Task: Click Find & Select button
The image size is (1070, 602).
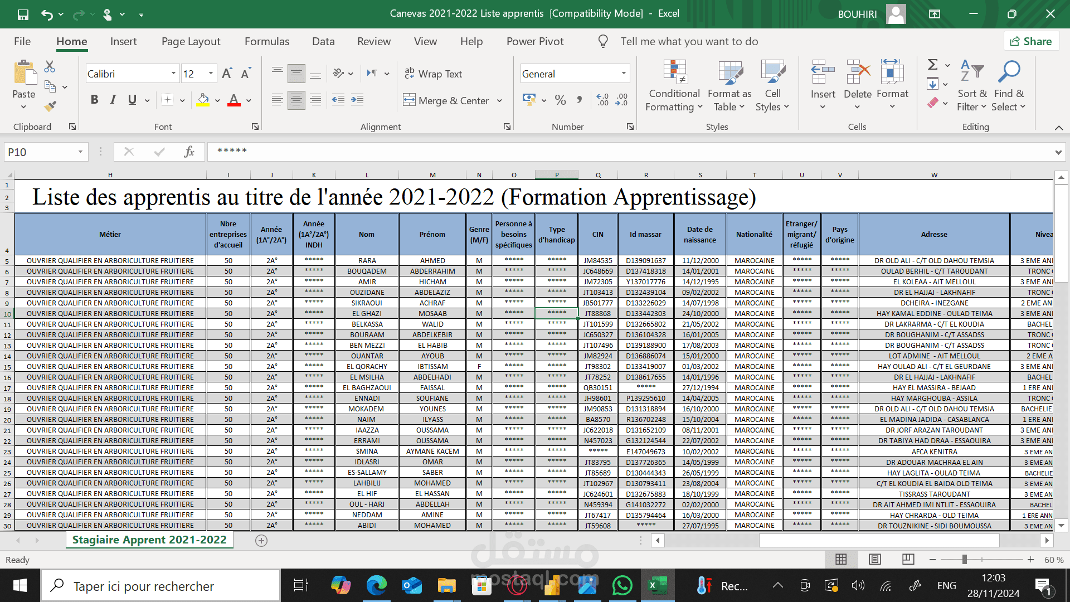Action: click(x=1009, y=85)
